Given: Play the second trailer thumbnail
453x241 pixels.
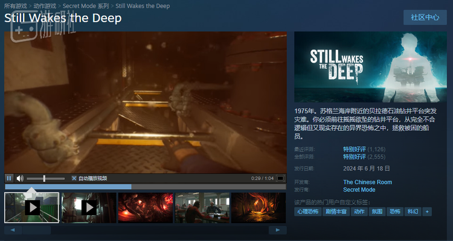Looking at the screenshot, I should (89, 207).
